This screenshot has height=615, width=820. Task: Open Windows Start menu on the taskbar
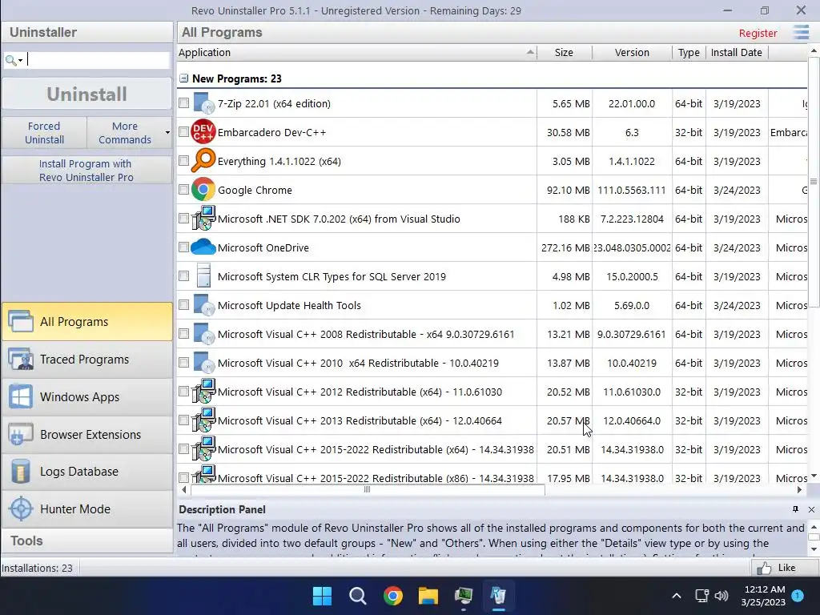coord(322,596)
